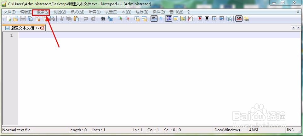Click the Save recorded macro icon
This screenshot has height=136, width=303.
(x=229, y=19)
